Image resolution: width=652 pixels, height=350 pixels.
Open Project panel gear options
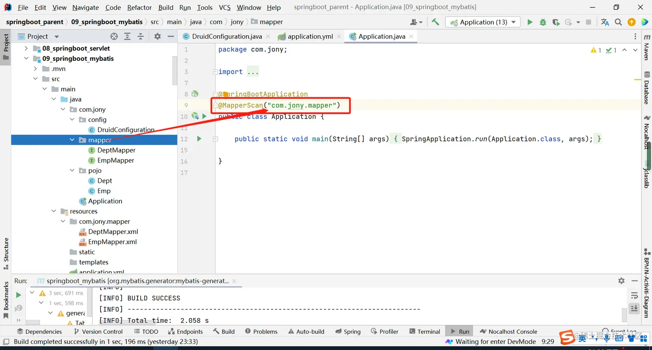pos(157,37)
